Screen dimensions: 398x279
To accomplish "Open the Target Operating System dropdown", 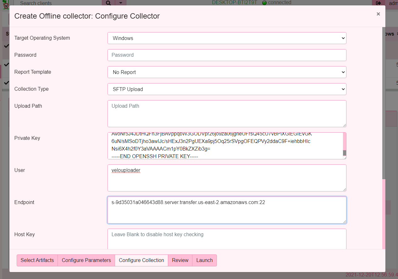I will [227, 38].
